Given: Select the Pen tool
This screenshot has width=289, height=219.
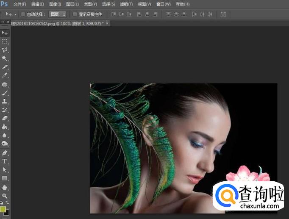Looking at the screenshot, I should [5, 152].
